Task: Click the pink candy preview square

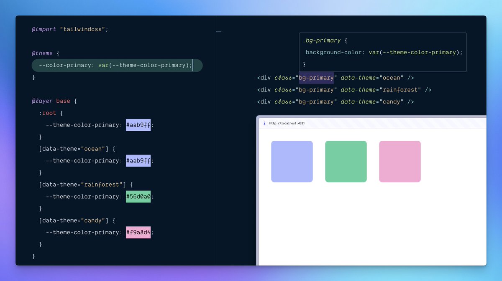Action: (x=400, y=162)
